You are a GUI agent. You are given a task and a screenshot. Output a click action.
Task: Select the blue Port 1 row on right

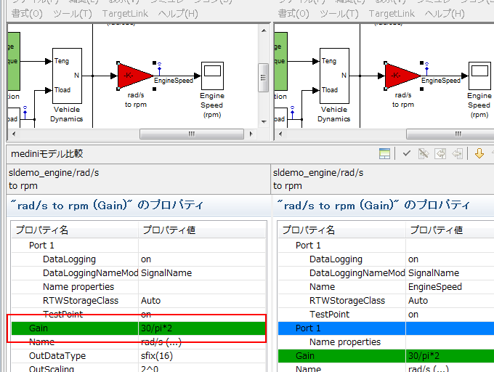point(385,328)
